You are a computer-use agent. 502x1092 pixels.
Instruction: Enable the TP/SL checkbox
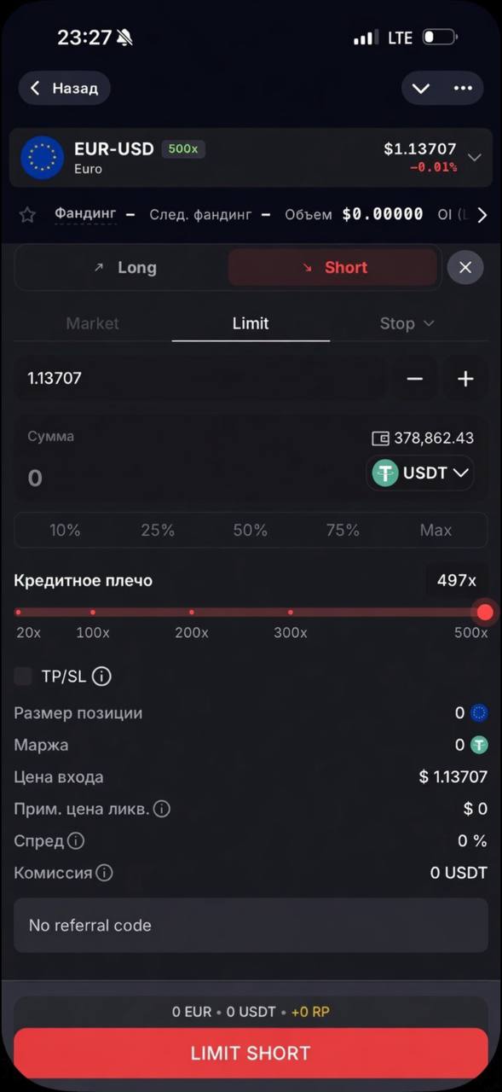tap(24, 677)
